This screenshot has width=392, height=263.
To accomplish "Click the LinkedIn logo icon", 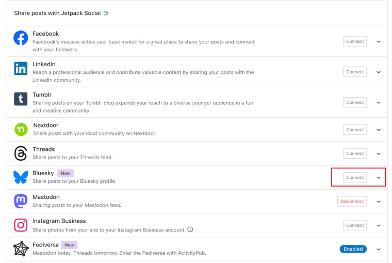I will click(21, 68).
